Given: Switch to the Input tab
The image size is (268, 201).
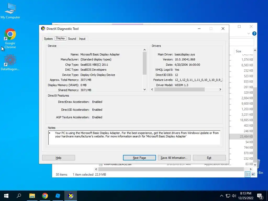Looking at the screenshot, I should point(82,39).
